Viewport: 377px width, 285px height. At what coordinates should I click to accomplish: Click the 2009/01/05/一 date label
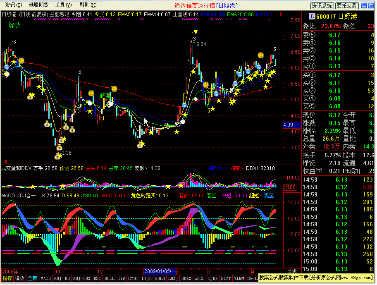[160, 271]
